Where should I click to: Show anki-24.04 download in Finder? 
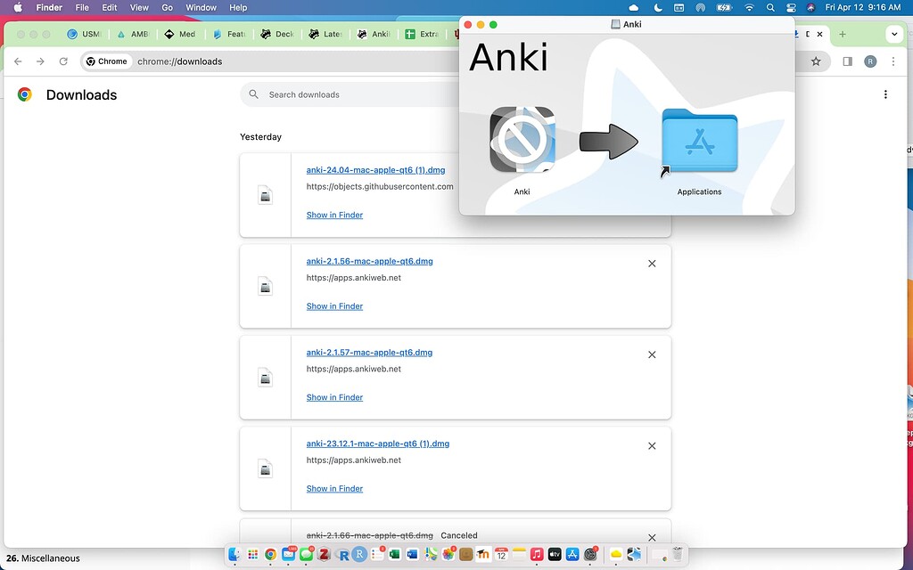click(x=334, y=215)
